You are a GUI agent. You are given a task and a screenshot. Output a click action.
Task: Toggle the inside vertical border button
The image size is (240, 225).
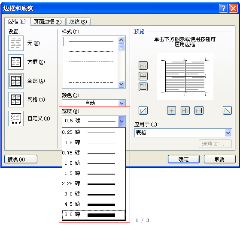point(185,110)
